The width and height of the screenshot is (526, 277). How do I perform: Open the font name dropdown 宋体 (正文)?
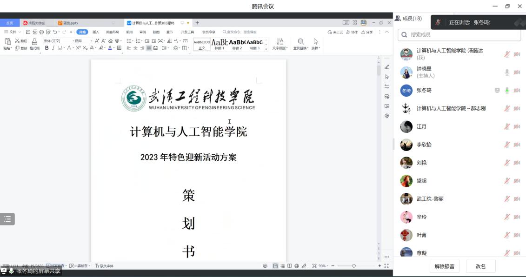click(x=57, y=41)
